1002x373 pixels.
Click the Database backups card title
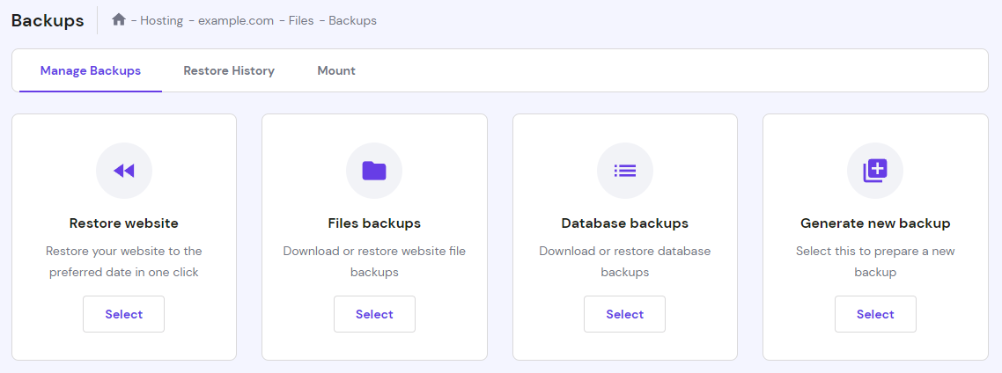[625, 223]
